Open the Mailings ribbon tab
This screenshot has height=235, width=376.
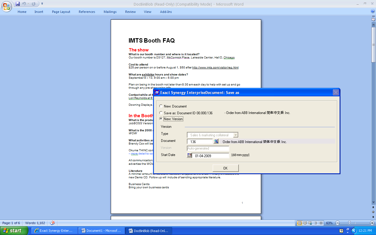[110, 12]
